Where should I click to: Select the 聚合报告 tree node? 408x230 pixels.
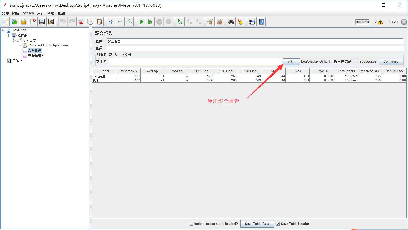[35, 51]
